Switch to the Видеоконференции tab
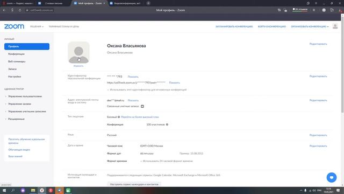The height and width of the screenshot is (194, 344). pos(126,3)
